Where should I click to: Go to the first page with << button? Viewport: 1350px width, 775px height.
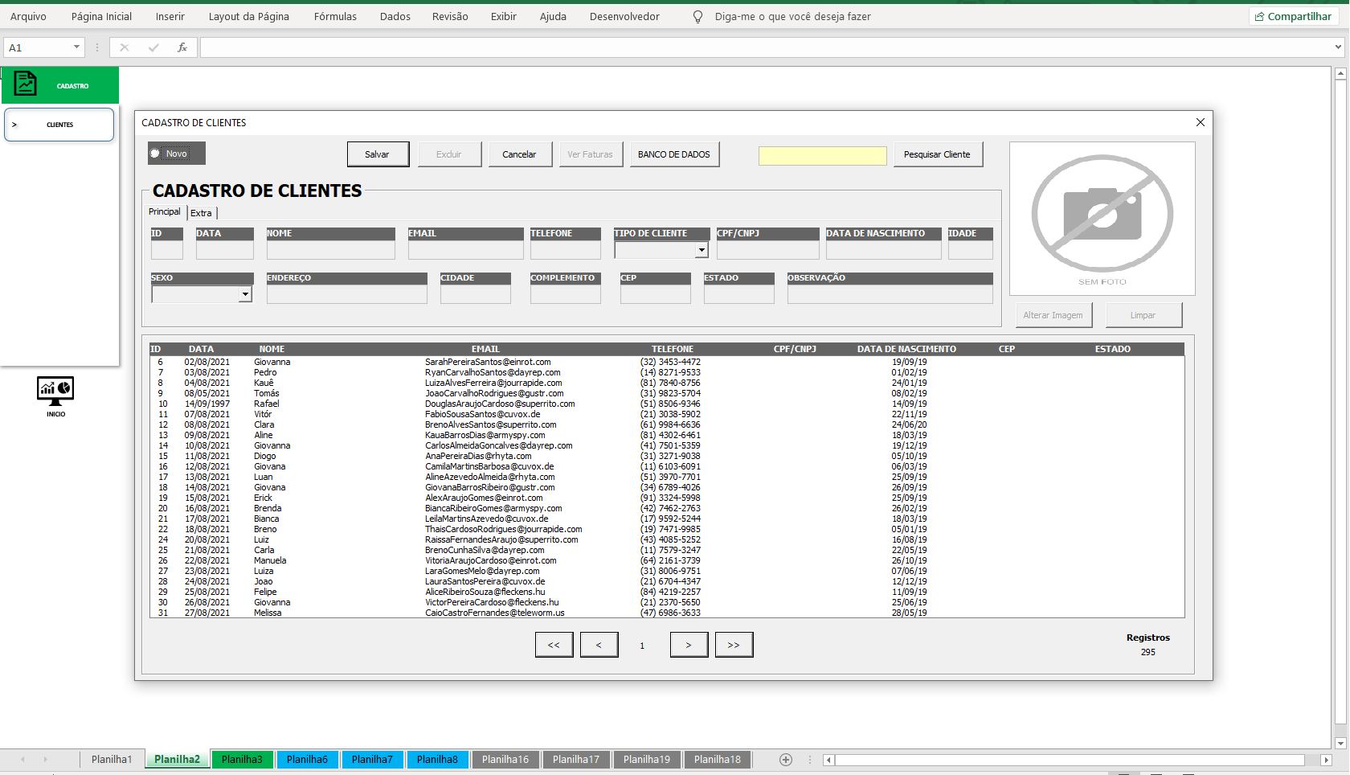tap(554, 645)
